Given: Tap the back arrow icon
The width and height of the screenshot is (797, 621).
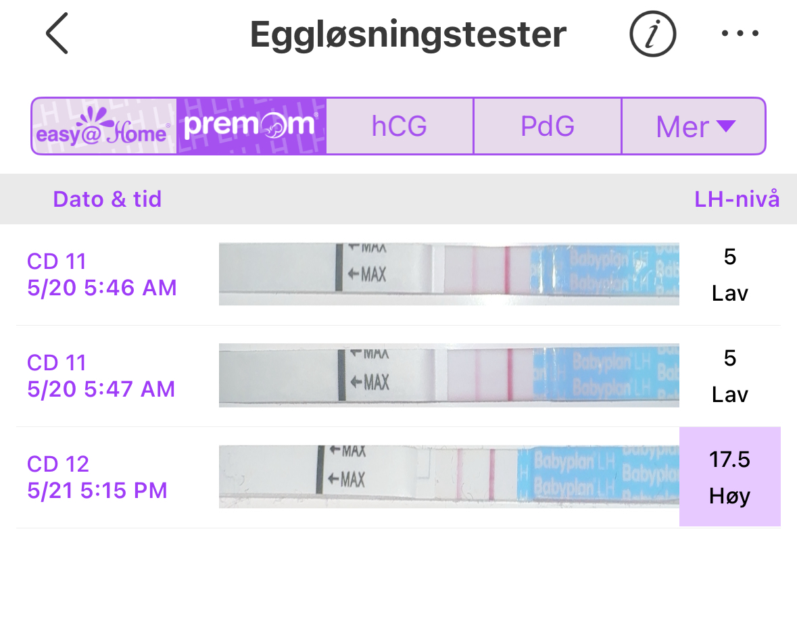Looking at the screenshot, I should 57,34.
